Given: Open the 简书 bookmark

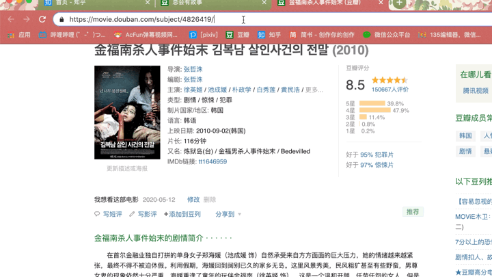Looking at the screenshot, I should click(x=322, y=35).
